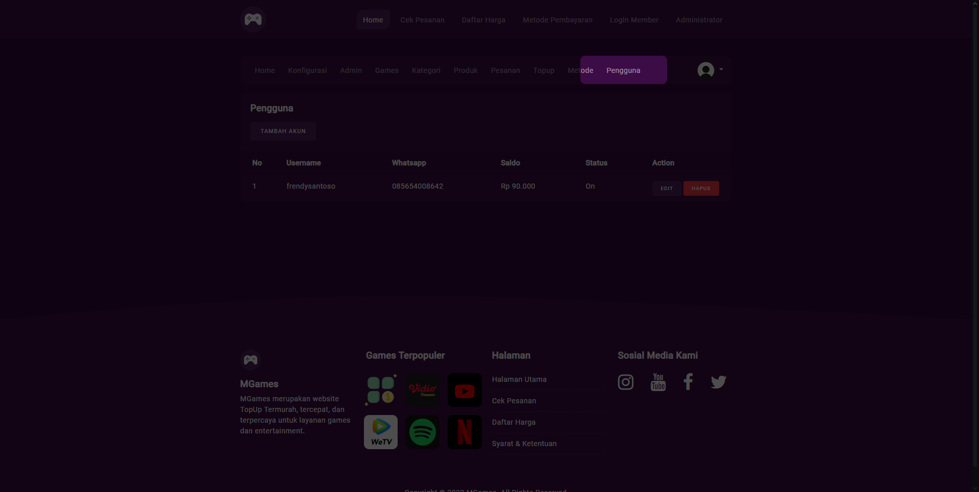The width and height of the screenshot is (979, 492).
Task: Click the username frendysantoso cell
Action: pyautogui.click(x=311, y=186)
